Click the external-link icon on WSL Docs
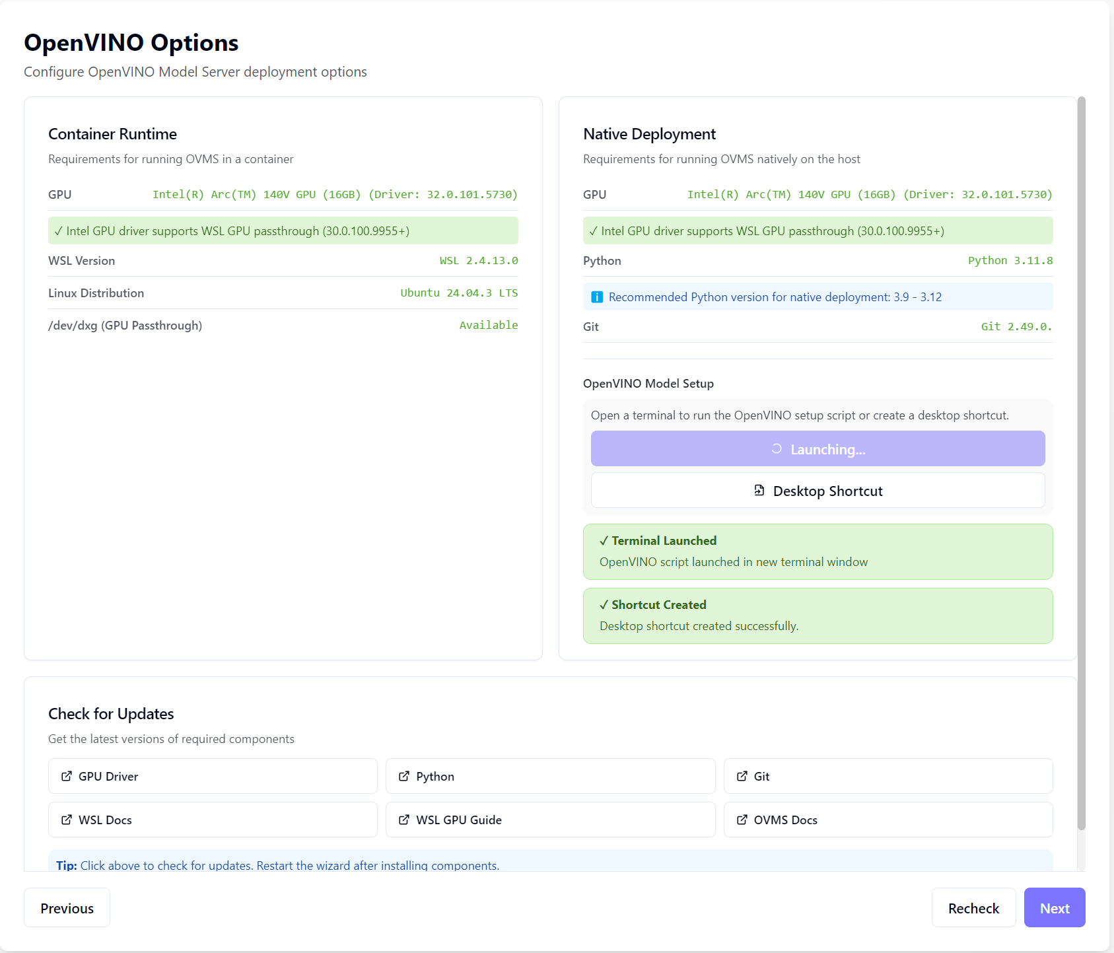 pyautogui.click(x=67, y=820)
